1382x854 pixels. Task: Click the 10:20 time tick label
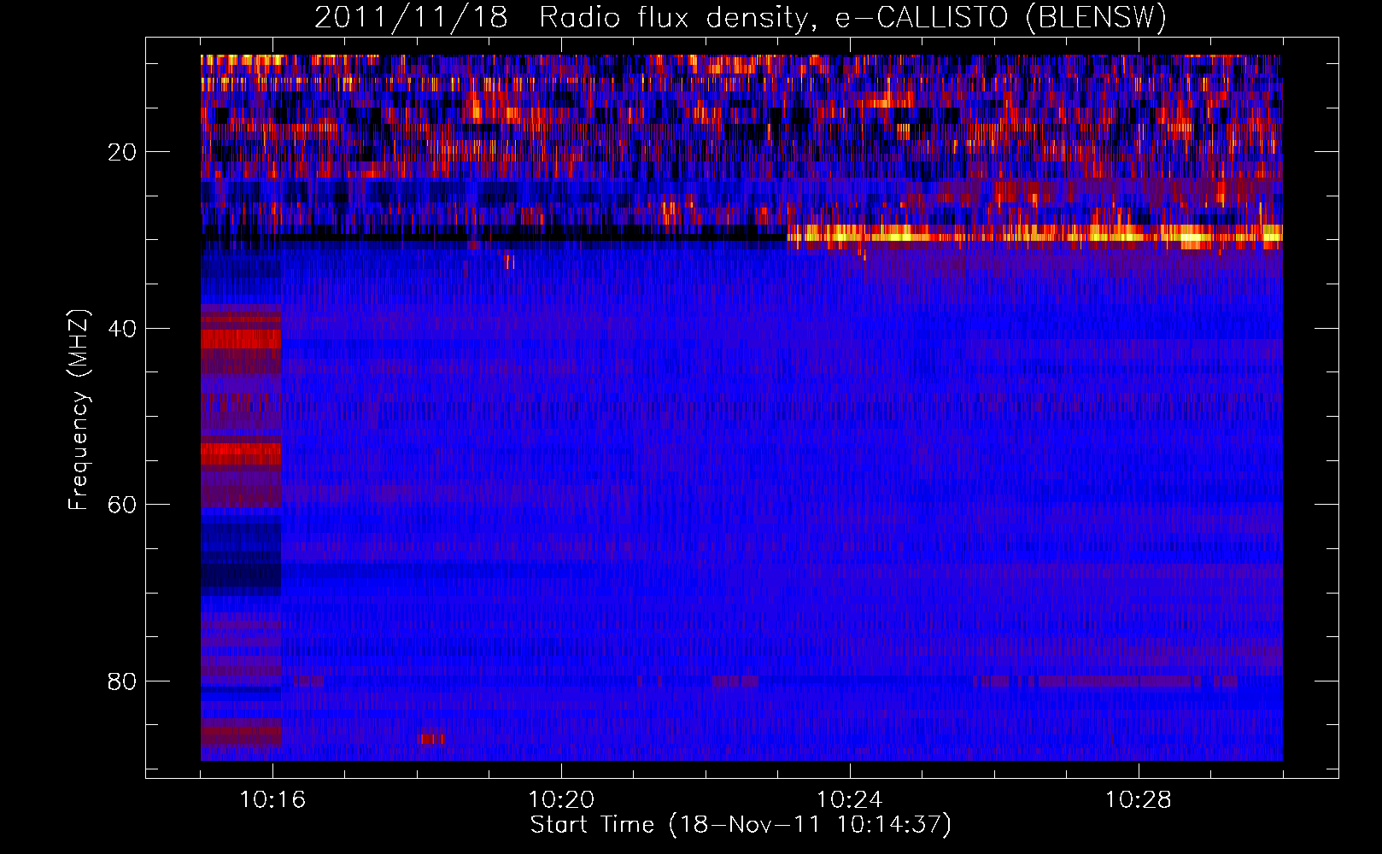click(x=561, y=799)
